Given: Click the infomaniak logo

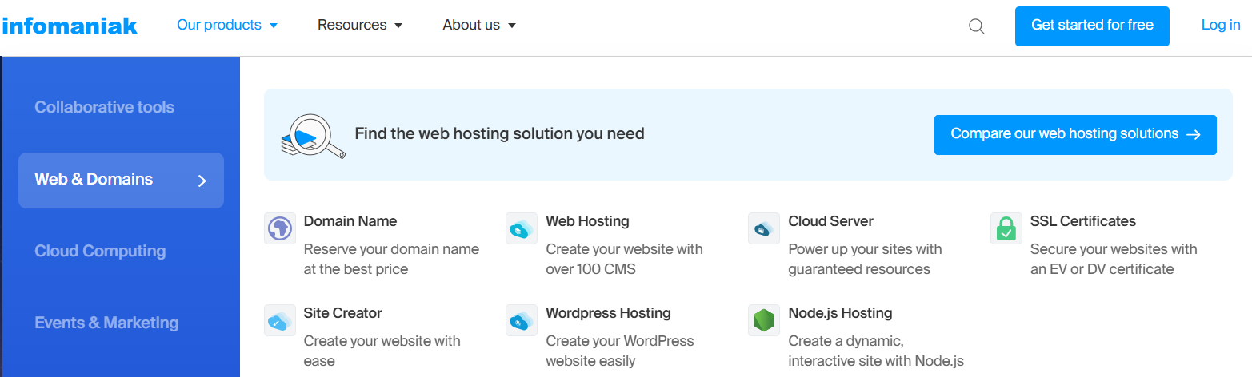Looking at the screenshot, I should 70,26.
